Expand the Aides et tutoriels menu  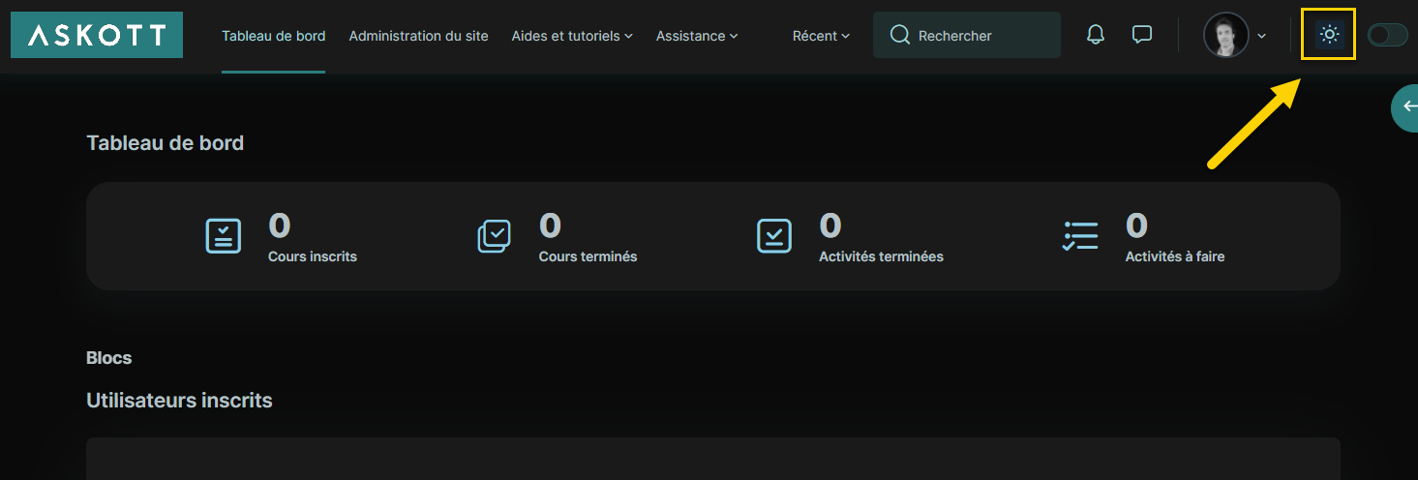click(572, 36)
